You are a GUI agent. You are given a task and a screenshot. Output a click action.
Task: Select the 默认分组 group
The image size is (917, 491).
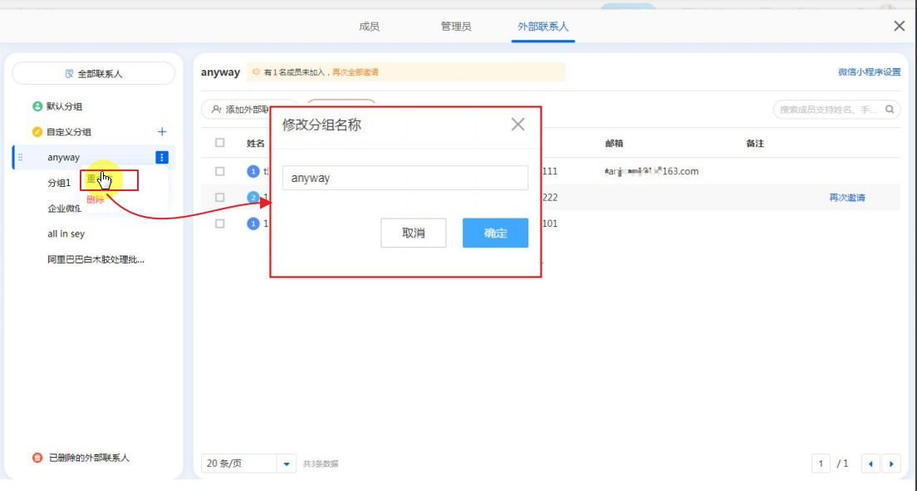(x=64, y=106)
